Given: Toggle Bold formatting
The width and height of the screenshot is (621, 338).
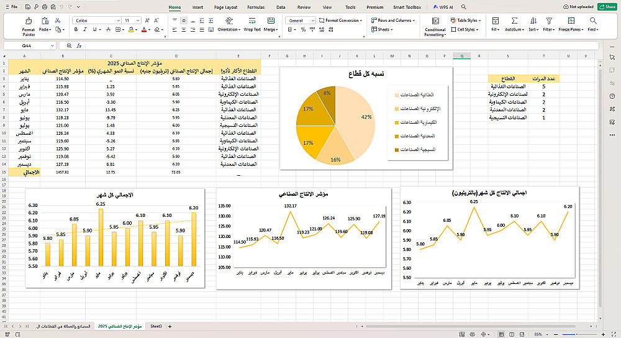Looking at the screenshot, I should 75,30.
